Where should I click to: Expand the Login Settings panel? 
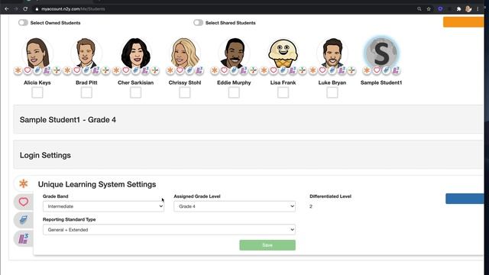point(248,155)
